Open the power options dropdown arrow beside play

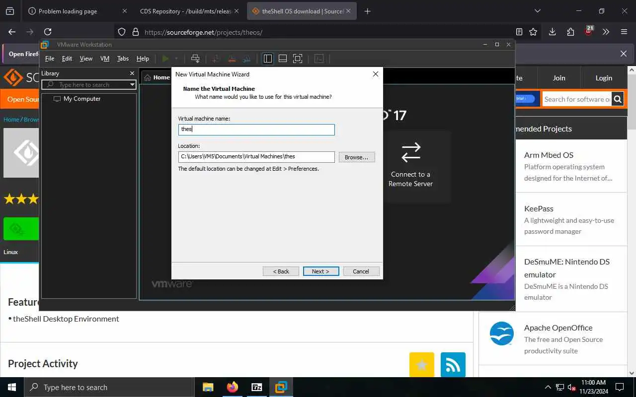176,59
